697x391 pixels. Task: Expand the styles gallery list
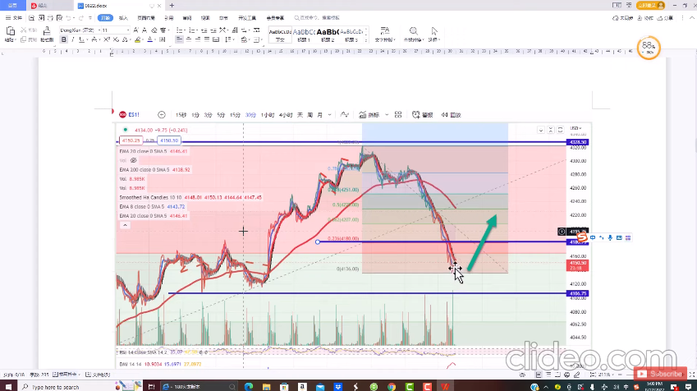click(366, 40)
